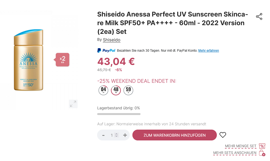270x161 pixels.
Task: Click the percent discount tag icon
Action: click(x=262, y=146)
